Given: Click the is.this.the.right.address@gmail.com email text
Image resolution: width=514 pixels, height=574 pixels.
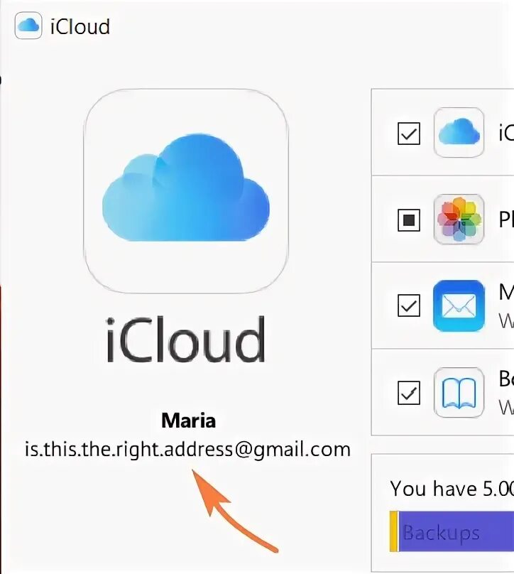Looking at the screenshot, I should point(187,450).
